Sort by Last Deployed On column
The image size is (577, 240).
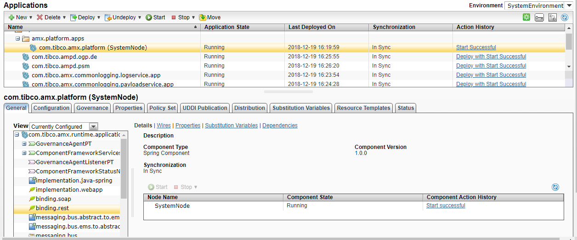[327, 27]
